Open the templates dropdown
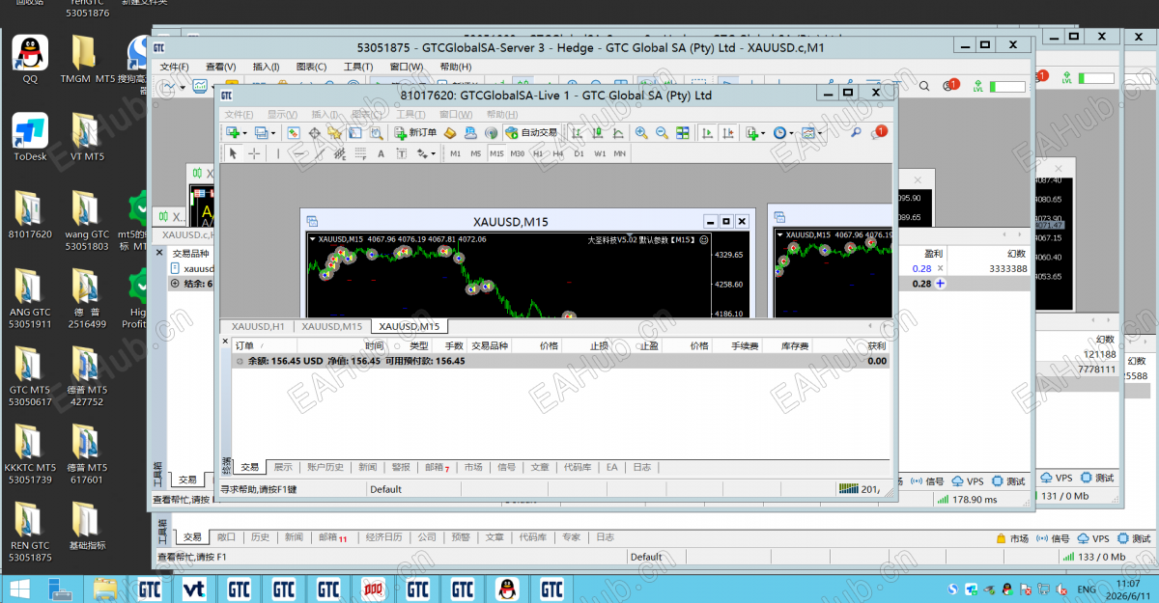 pyautogui.click(x=820, y=132)
